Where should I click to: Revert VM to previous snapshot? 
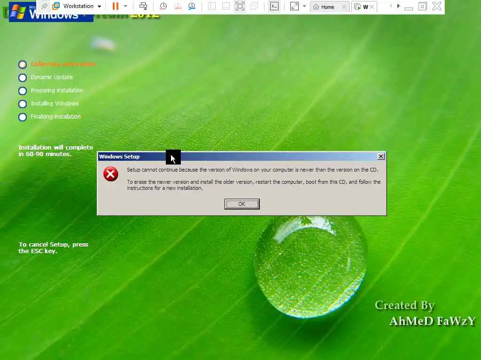click(x=177, y=6)
